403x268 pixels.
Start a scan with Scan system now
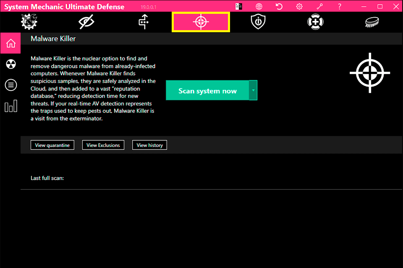207,90
